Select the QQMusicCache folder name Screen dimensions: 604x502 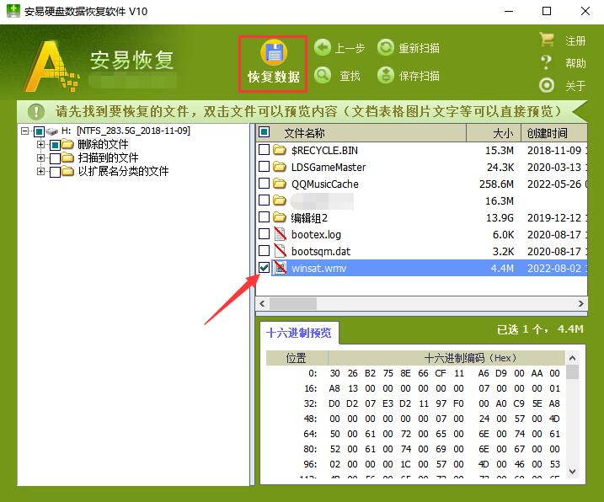324,184
